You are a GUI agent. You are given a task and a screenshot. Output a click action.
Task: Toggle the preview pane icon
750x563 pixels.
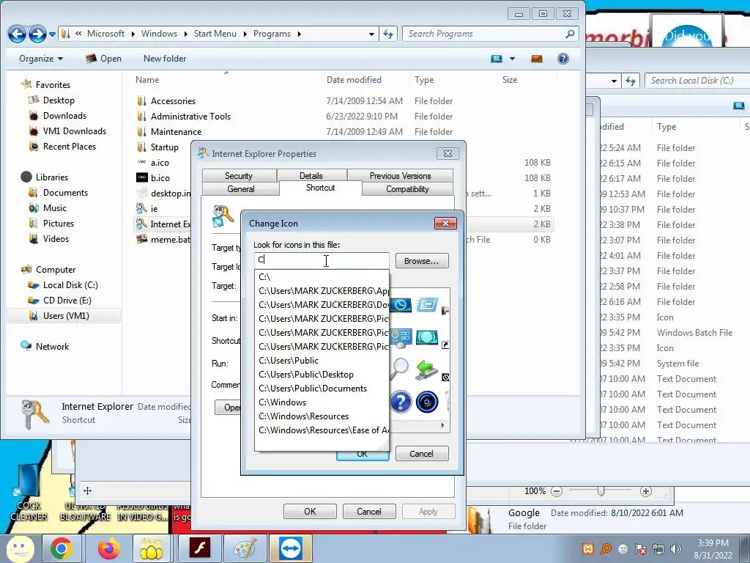pyautogui.click(x=537, y=59)
